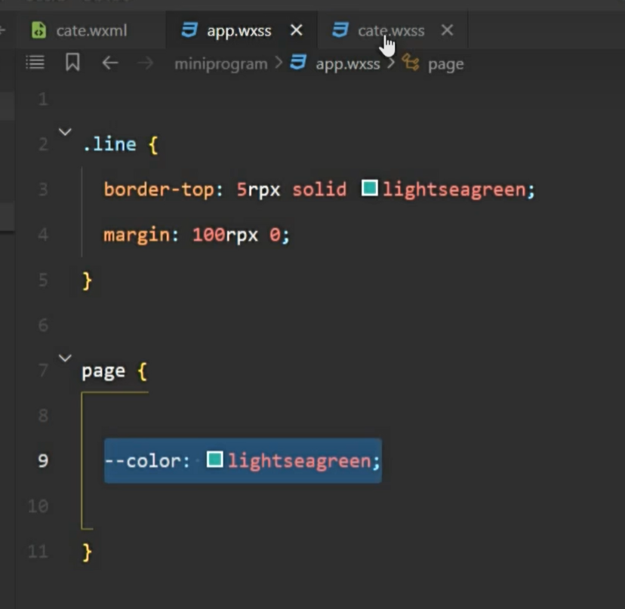625x609 pixels.
Task: Collapse the page rule fold arrow
Action: click(x=66, y=358)
